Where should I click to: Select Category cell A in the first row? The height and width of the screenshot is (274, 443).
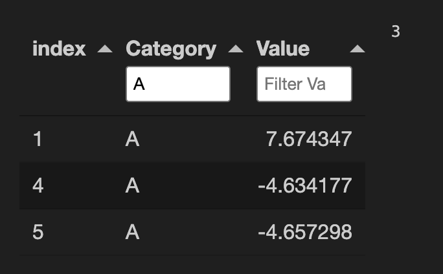pyautogui.click(x=132, y=139)
